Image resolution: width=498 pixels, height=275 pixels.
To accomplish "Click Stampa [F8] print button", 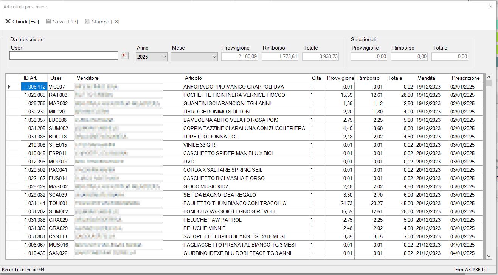I will tap(102, 22).
